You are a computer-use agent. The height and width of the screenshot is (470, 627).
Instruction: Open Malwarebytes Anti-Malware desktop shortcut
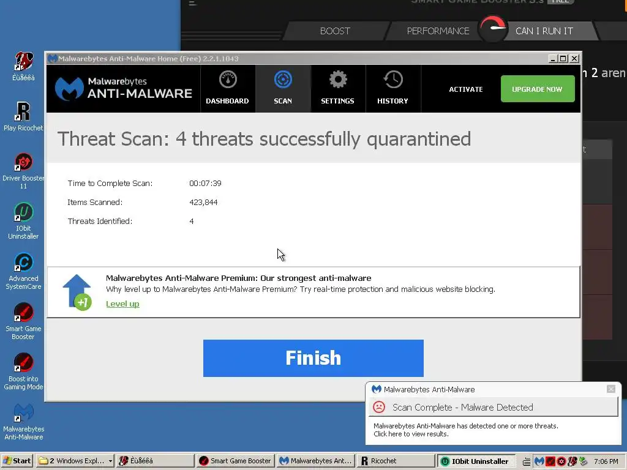point(24,422)
